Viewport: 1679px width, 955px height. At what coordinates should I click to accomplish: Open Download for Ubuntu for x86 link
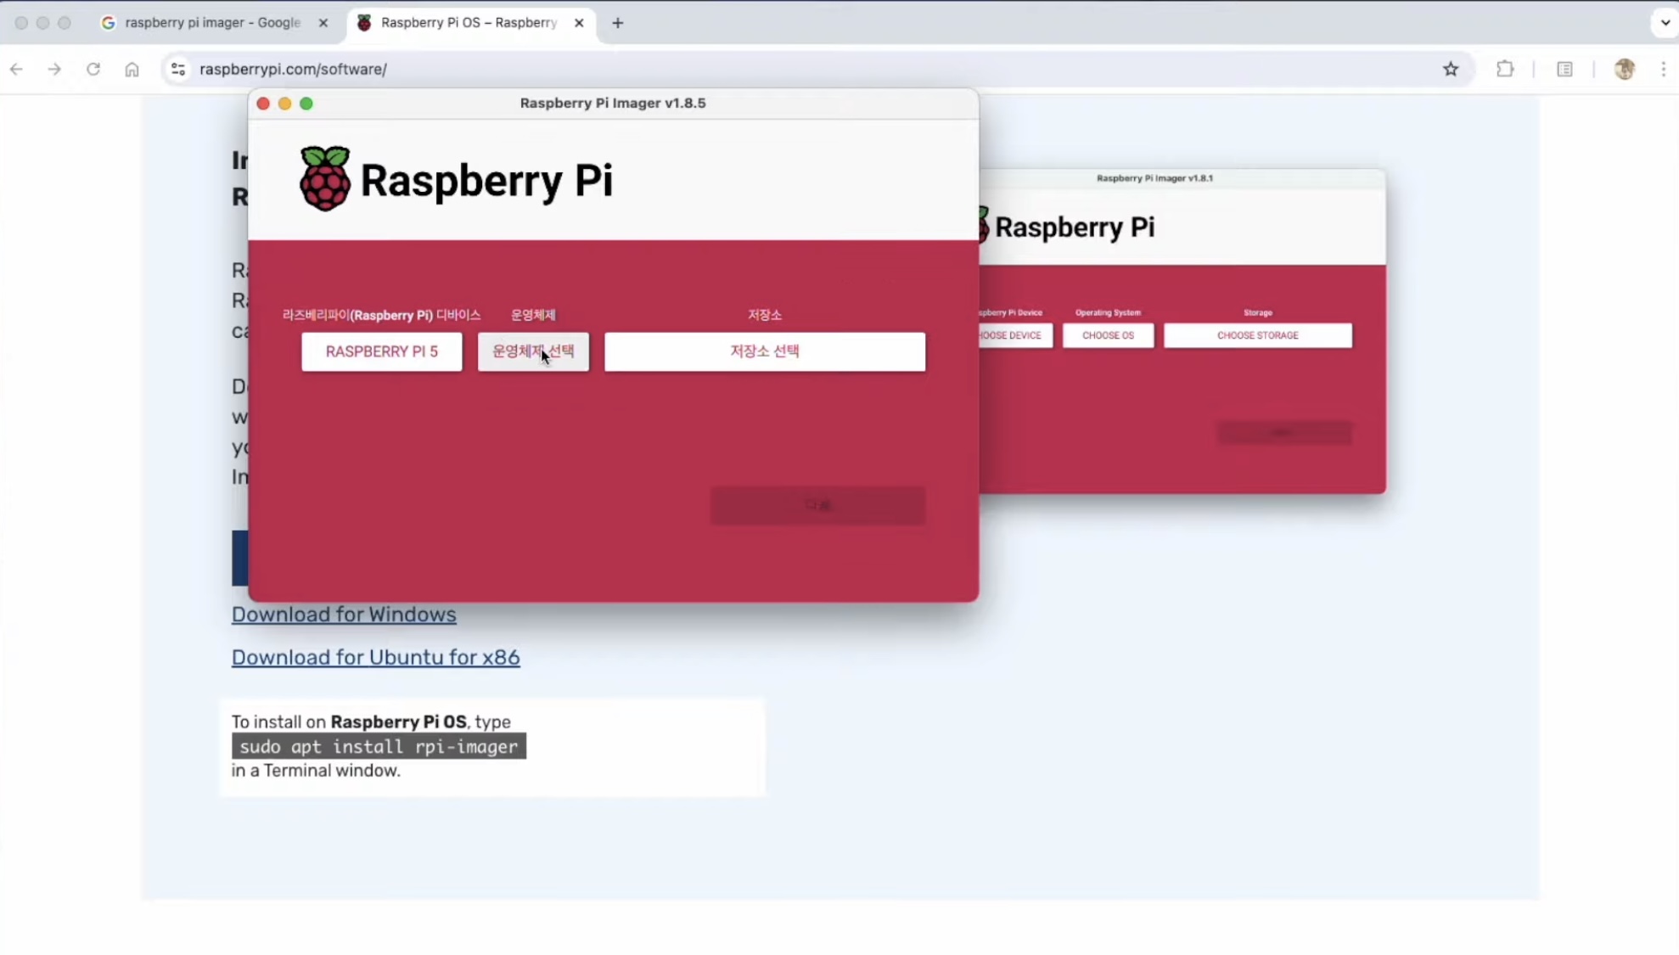[x=375, y=658]
